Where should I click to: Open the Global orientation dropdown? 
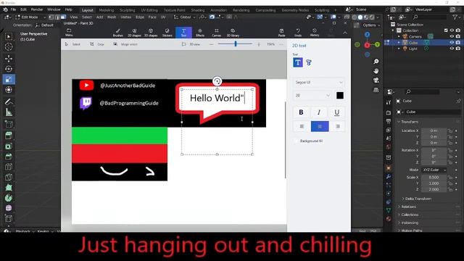(x=185, y=17)
